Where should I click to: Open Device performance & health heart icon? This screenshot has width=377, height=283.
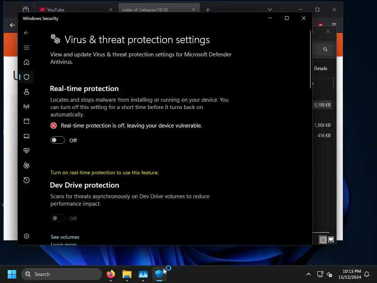click(27, 151)
